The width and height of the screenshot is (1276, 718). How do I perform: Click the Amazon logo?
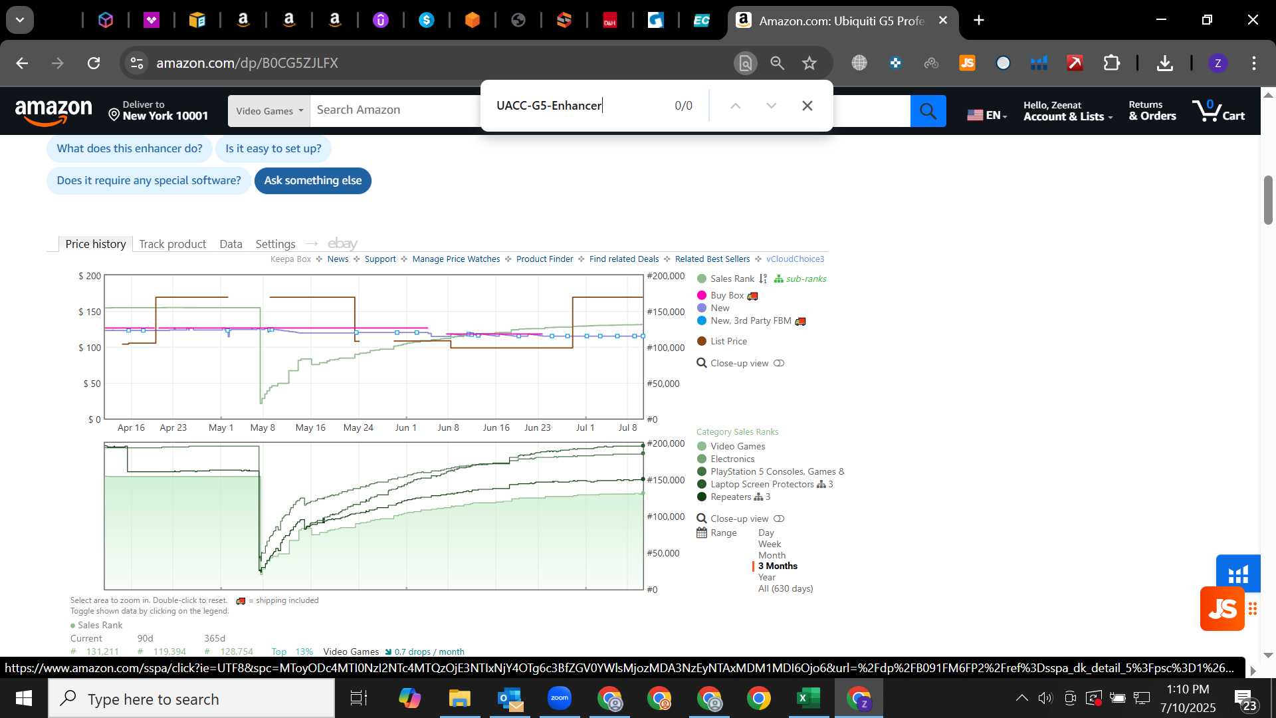pos(53,112)
